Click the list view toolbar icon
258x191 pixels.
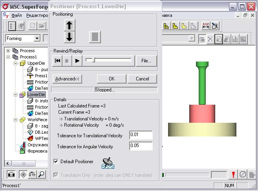coord(12,26)
